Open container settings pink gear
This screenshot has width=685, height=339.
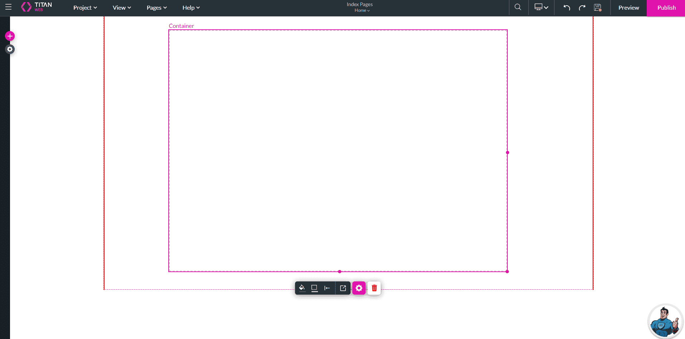pyautogui.click(x=359, y=288)
